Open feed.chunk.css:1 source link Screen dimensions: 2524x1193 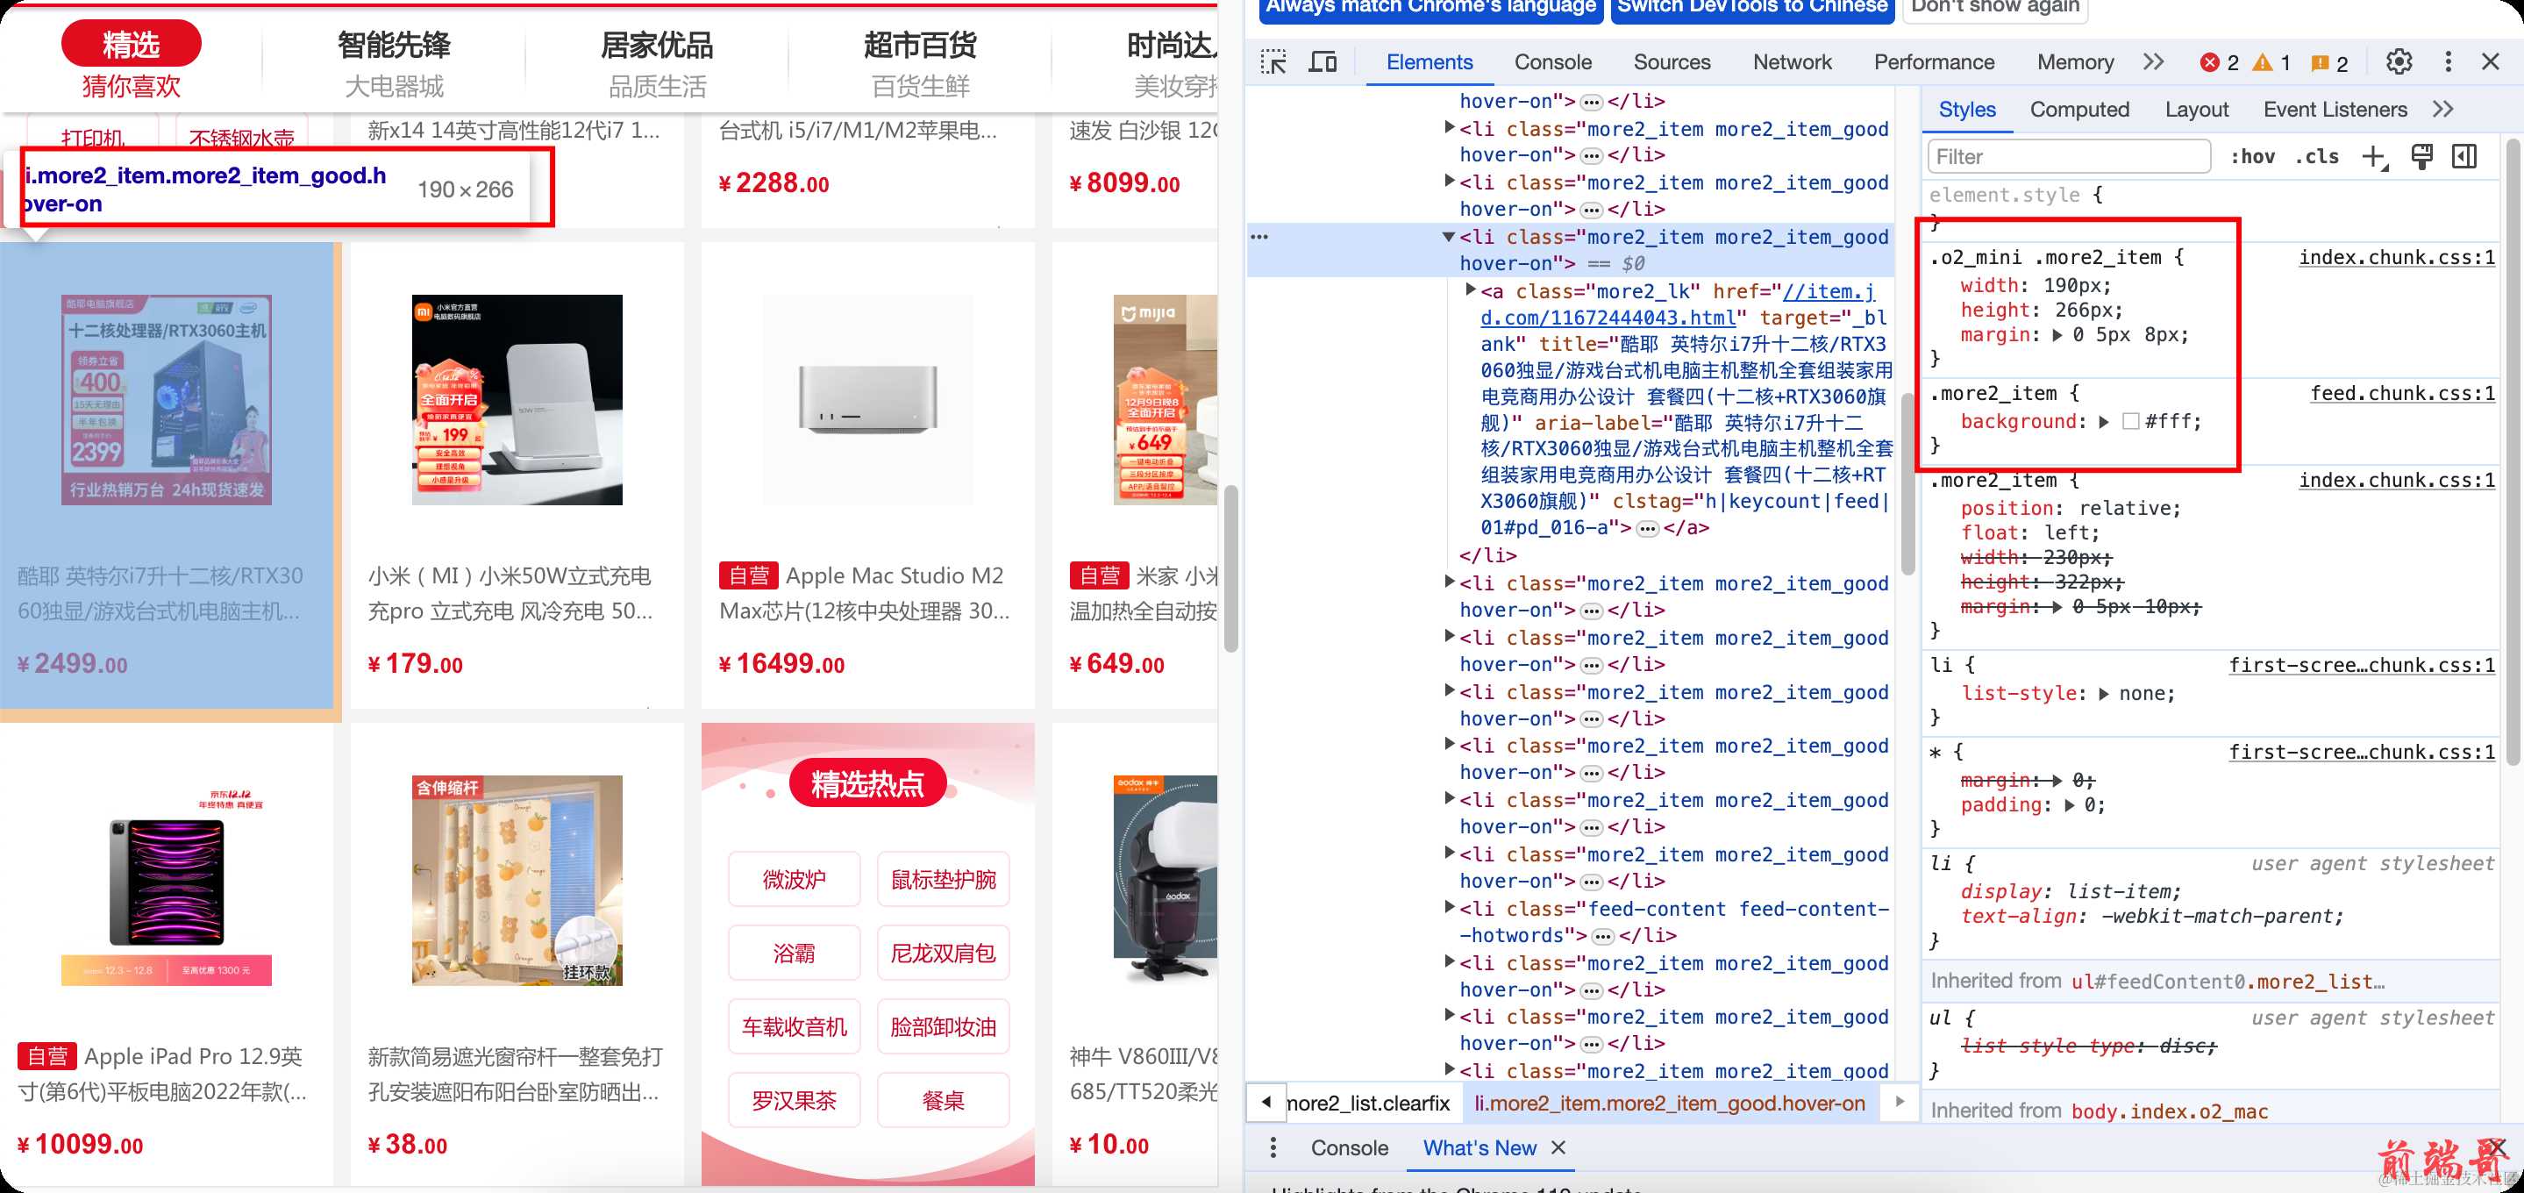tap(2401, 394)
